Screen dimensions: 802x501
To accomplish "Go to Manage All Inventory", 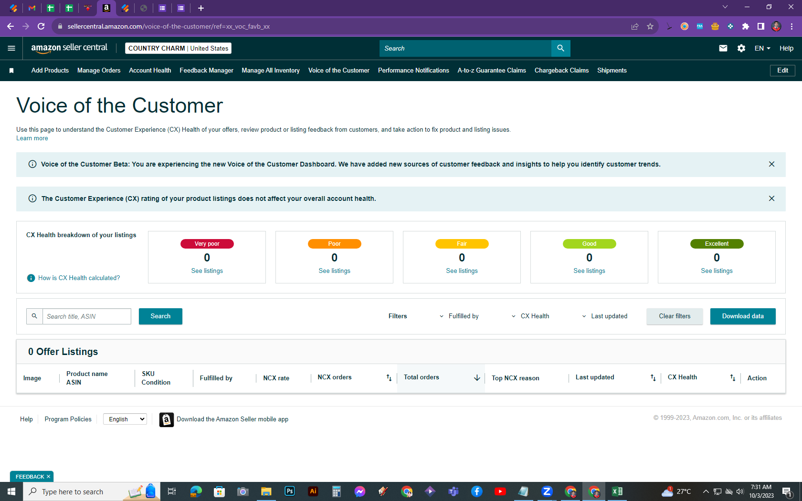I will (271, 71).
